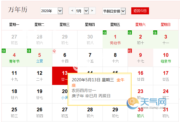Select May 4 青年节 date

tap(14, 58)
